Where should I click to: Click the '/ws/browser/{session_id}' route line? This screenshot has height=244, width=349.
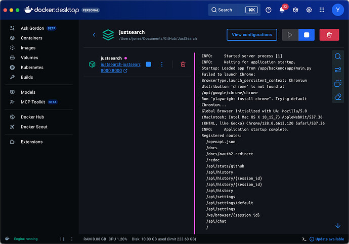click(233, 215)
